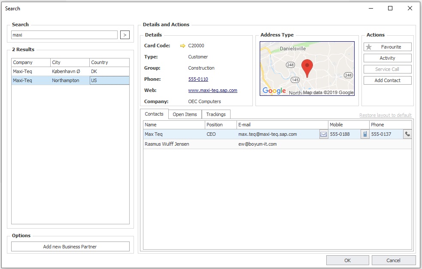Viewport: 422px width, 269px height.
Task: Select the Maxi-Teq København Ø result row
Action: 70,71
